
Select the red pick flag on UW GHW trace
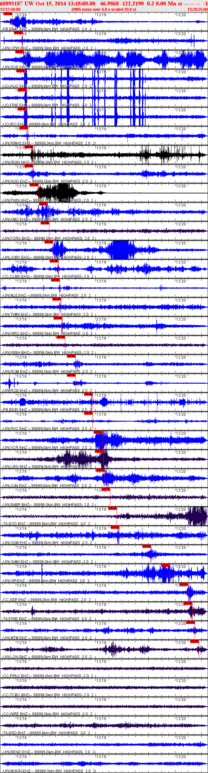click(146, 546)
